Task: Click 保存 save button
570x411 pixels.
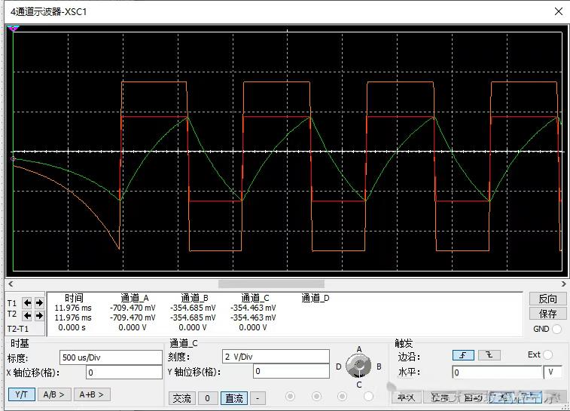Action: pos(548,314)
